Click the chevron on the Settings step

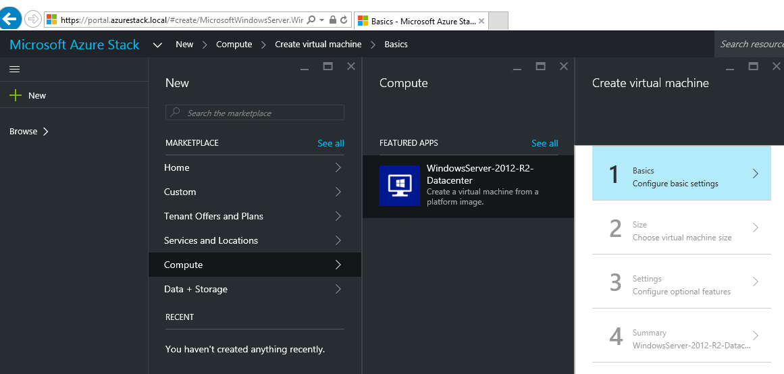(x=756, y=282)
